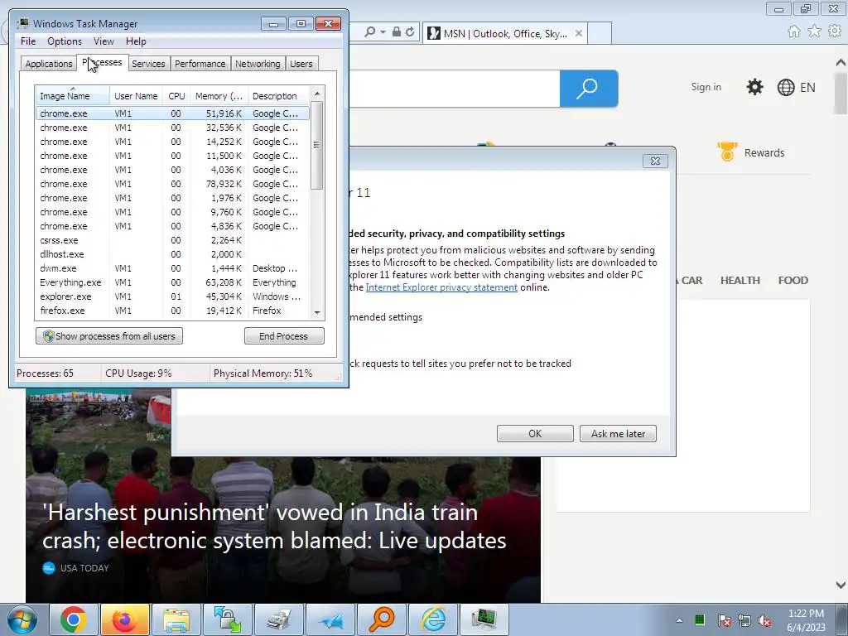This screenshot has height=636, width=848.
Task: Open the search dropdown arrow in IE address bar
Action: (x=383, y=32)
